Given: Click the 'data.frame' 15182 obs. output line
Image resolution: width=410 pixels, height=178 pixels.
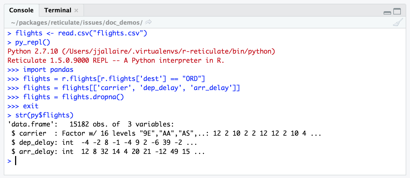Looking at the screenshot, I should 91,124.
